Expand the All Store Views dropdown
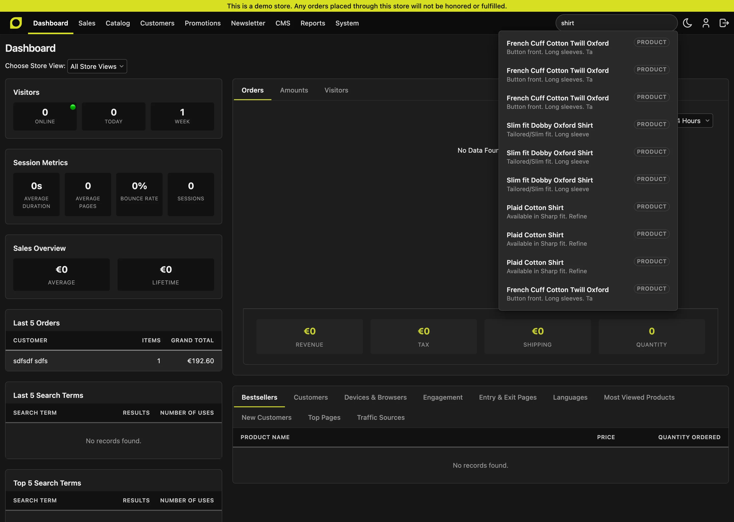734x522 pixels. (x=97, y=66)
